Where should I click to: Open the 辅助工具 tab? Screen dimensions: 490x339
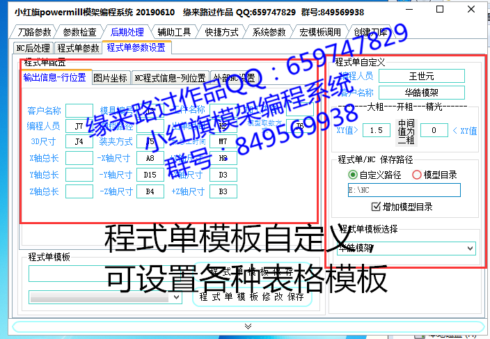pos(175,32)
